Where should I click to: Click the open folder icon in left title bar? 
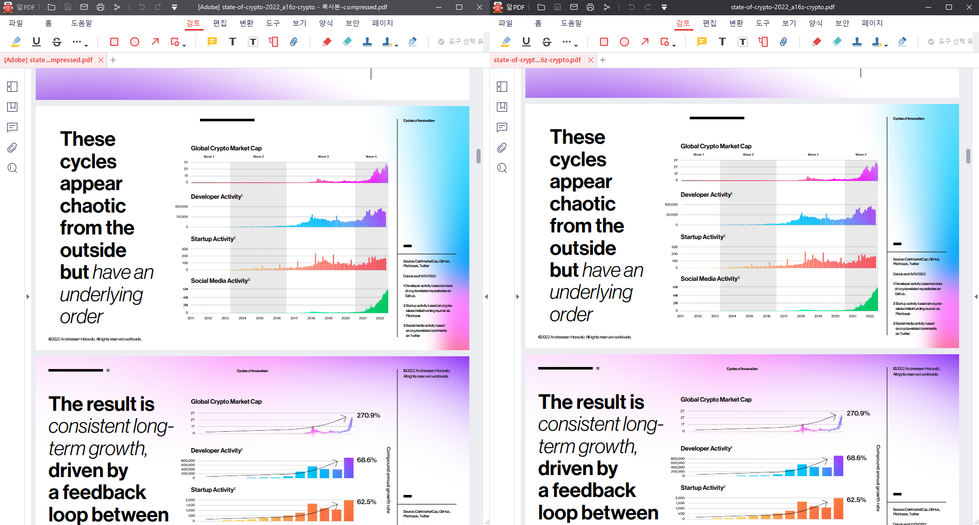click(52, 7)
